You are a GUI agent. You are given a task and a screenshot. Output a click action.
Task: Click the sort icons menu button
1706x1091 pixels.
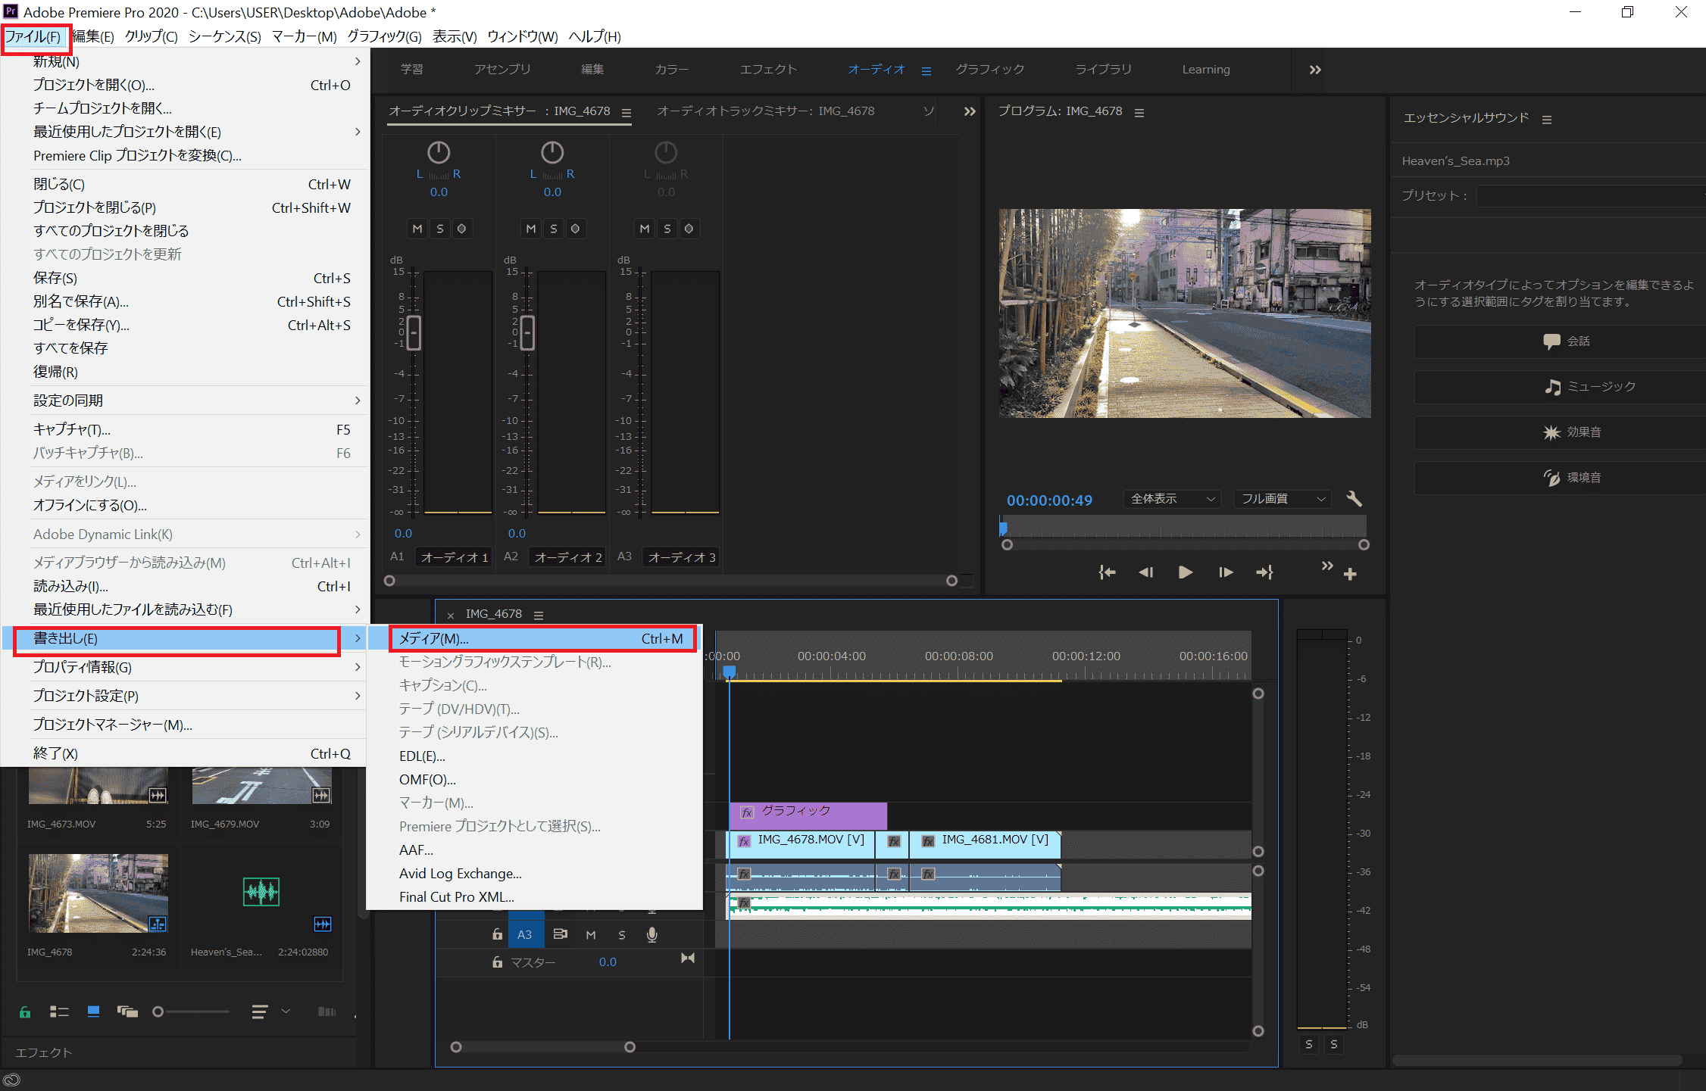[x=259, y=1012]
